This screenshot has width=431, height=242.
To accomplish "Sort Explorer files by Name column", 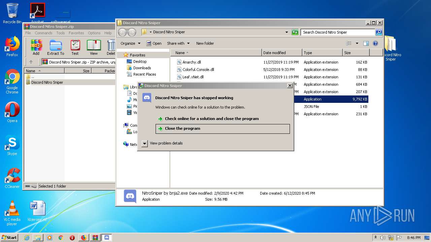I will tap(216, 53).
